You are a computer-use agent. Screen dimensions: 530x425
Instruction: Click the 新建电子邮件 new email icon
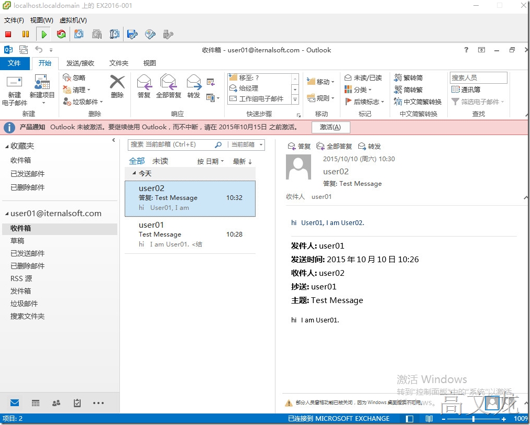click(x=14, y=82)
